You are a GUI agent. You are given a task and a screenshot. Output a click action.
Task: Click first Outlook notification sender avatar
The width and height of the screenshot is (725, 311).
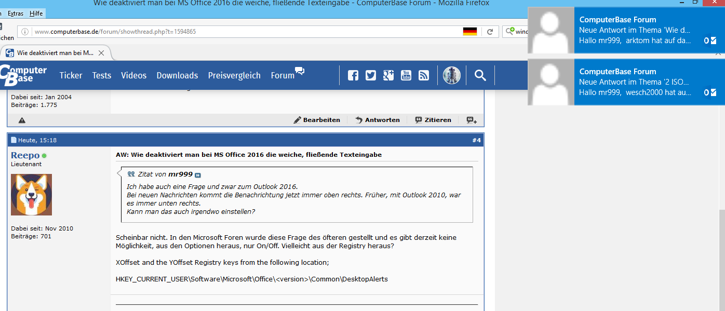pyautogui.click(x=551, y=30)
